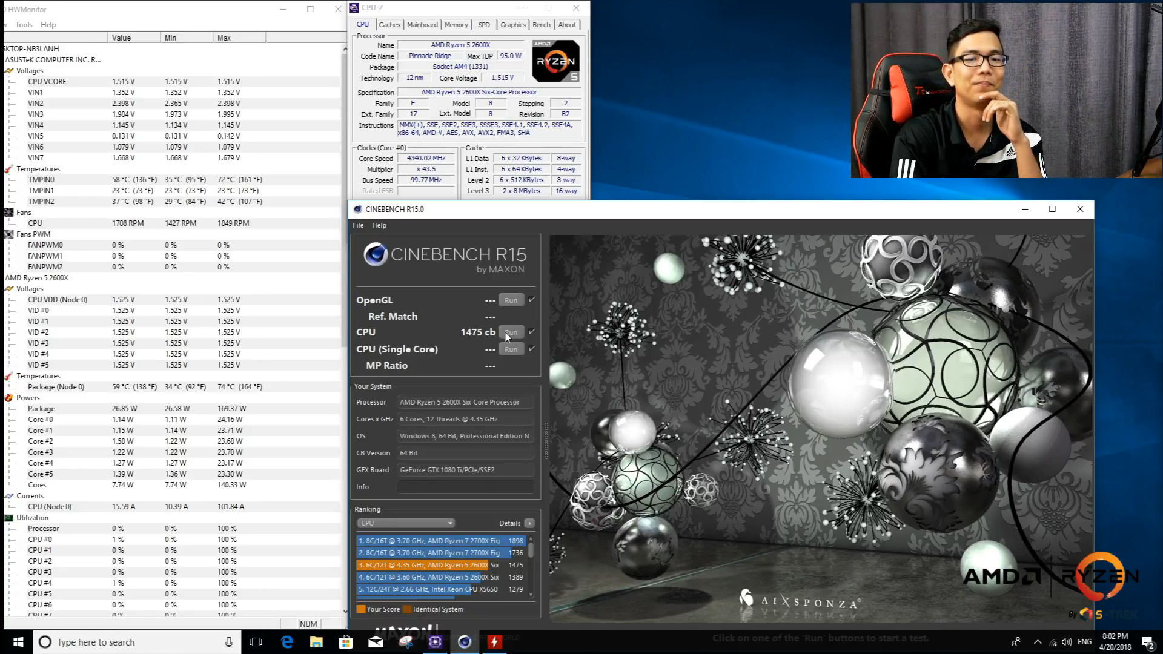This screenshot has height=654, width=1163.
Task: Toggle the CPU test checkbox
Action: click(532, 332)
